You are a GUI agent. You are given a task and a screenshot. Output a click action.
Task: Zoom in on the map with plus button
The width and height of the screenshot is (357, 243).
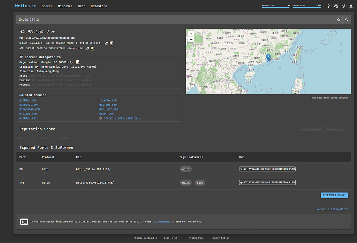191,34
